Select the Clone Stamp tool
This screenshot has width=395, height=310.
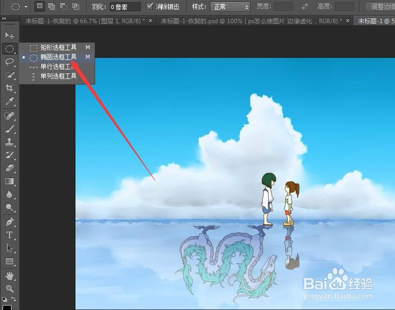coord(10,142)
